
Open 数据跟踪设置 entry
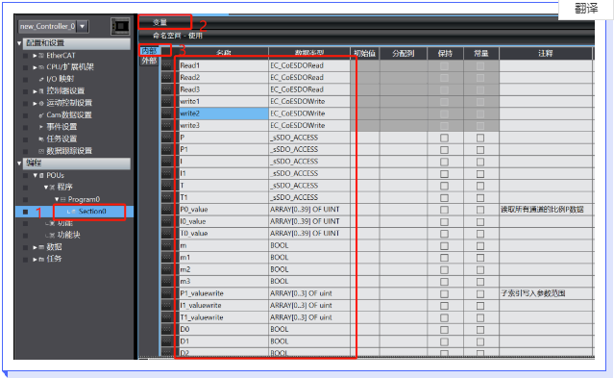point(69,151)
